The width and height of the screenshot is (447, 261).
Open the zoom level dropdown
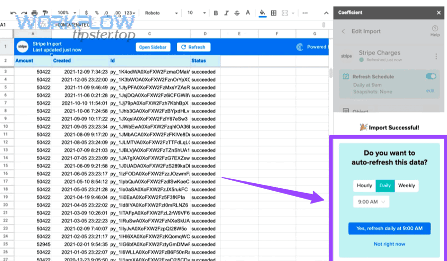[67, 13]
